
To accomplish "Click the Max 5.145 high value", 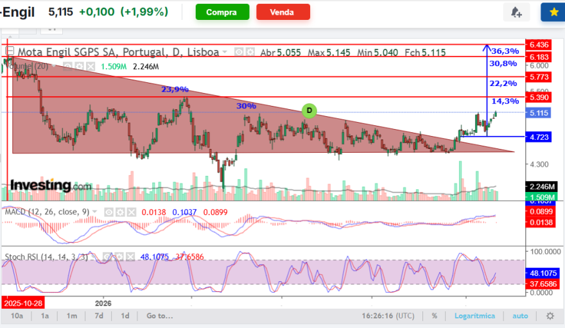I will point(329,53).
